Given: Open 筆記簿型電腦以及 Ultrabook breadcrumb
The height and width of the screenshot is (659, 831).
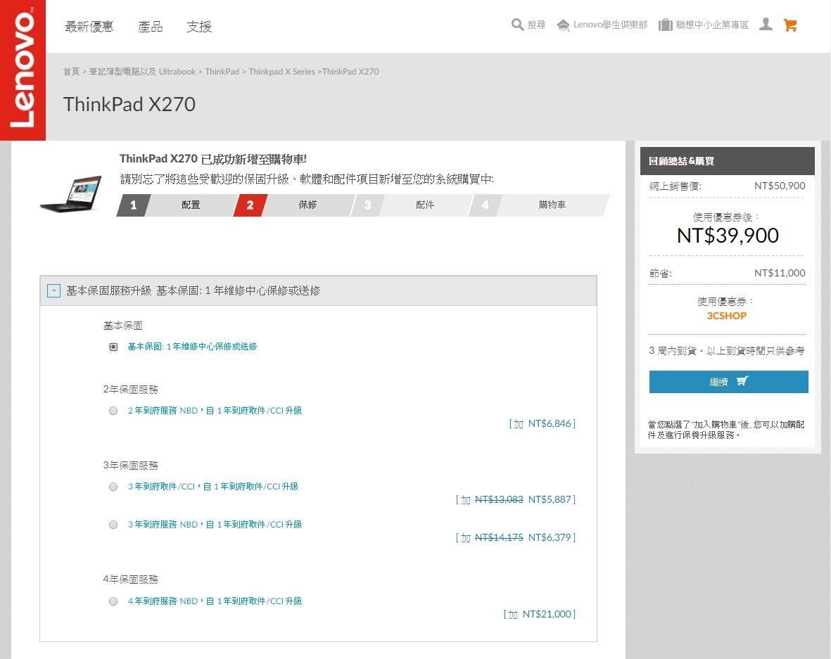Looking at the screenshot, I should coord(142,72).
